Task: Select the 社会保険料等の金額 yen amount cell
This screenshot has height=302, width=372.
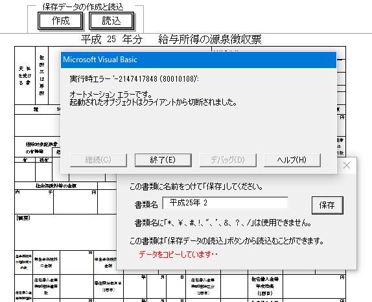Action: pos(75,202)
